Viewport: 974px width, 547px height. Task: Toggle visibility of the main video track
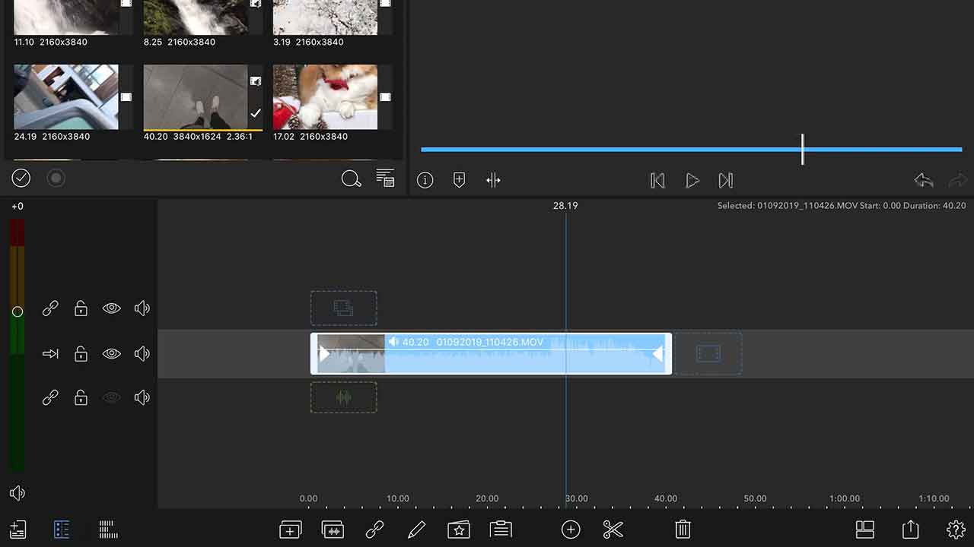click(x=111, y=353)
